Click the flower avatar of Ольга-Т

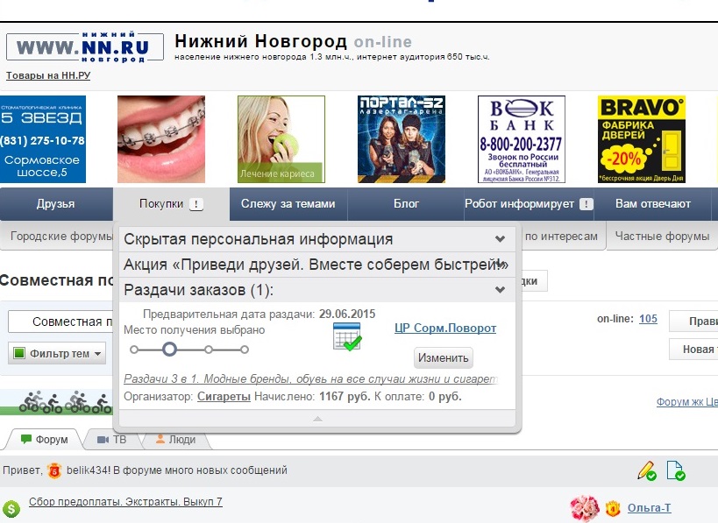(x=585, y=507)
